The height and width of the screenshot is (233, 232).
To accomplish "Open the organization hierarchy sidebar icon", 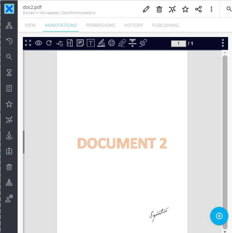I will 9,183.
